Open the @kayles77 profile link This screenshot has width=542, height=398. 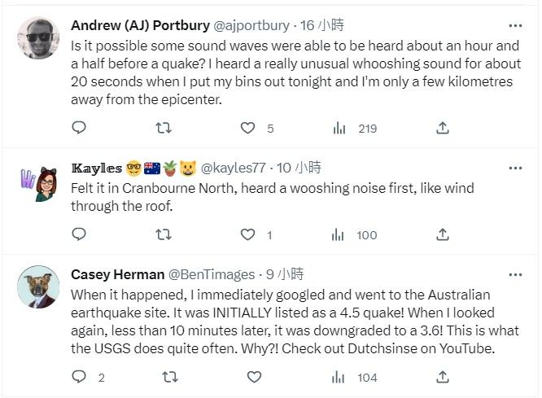233,168
